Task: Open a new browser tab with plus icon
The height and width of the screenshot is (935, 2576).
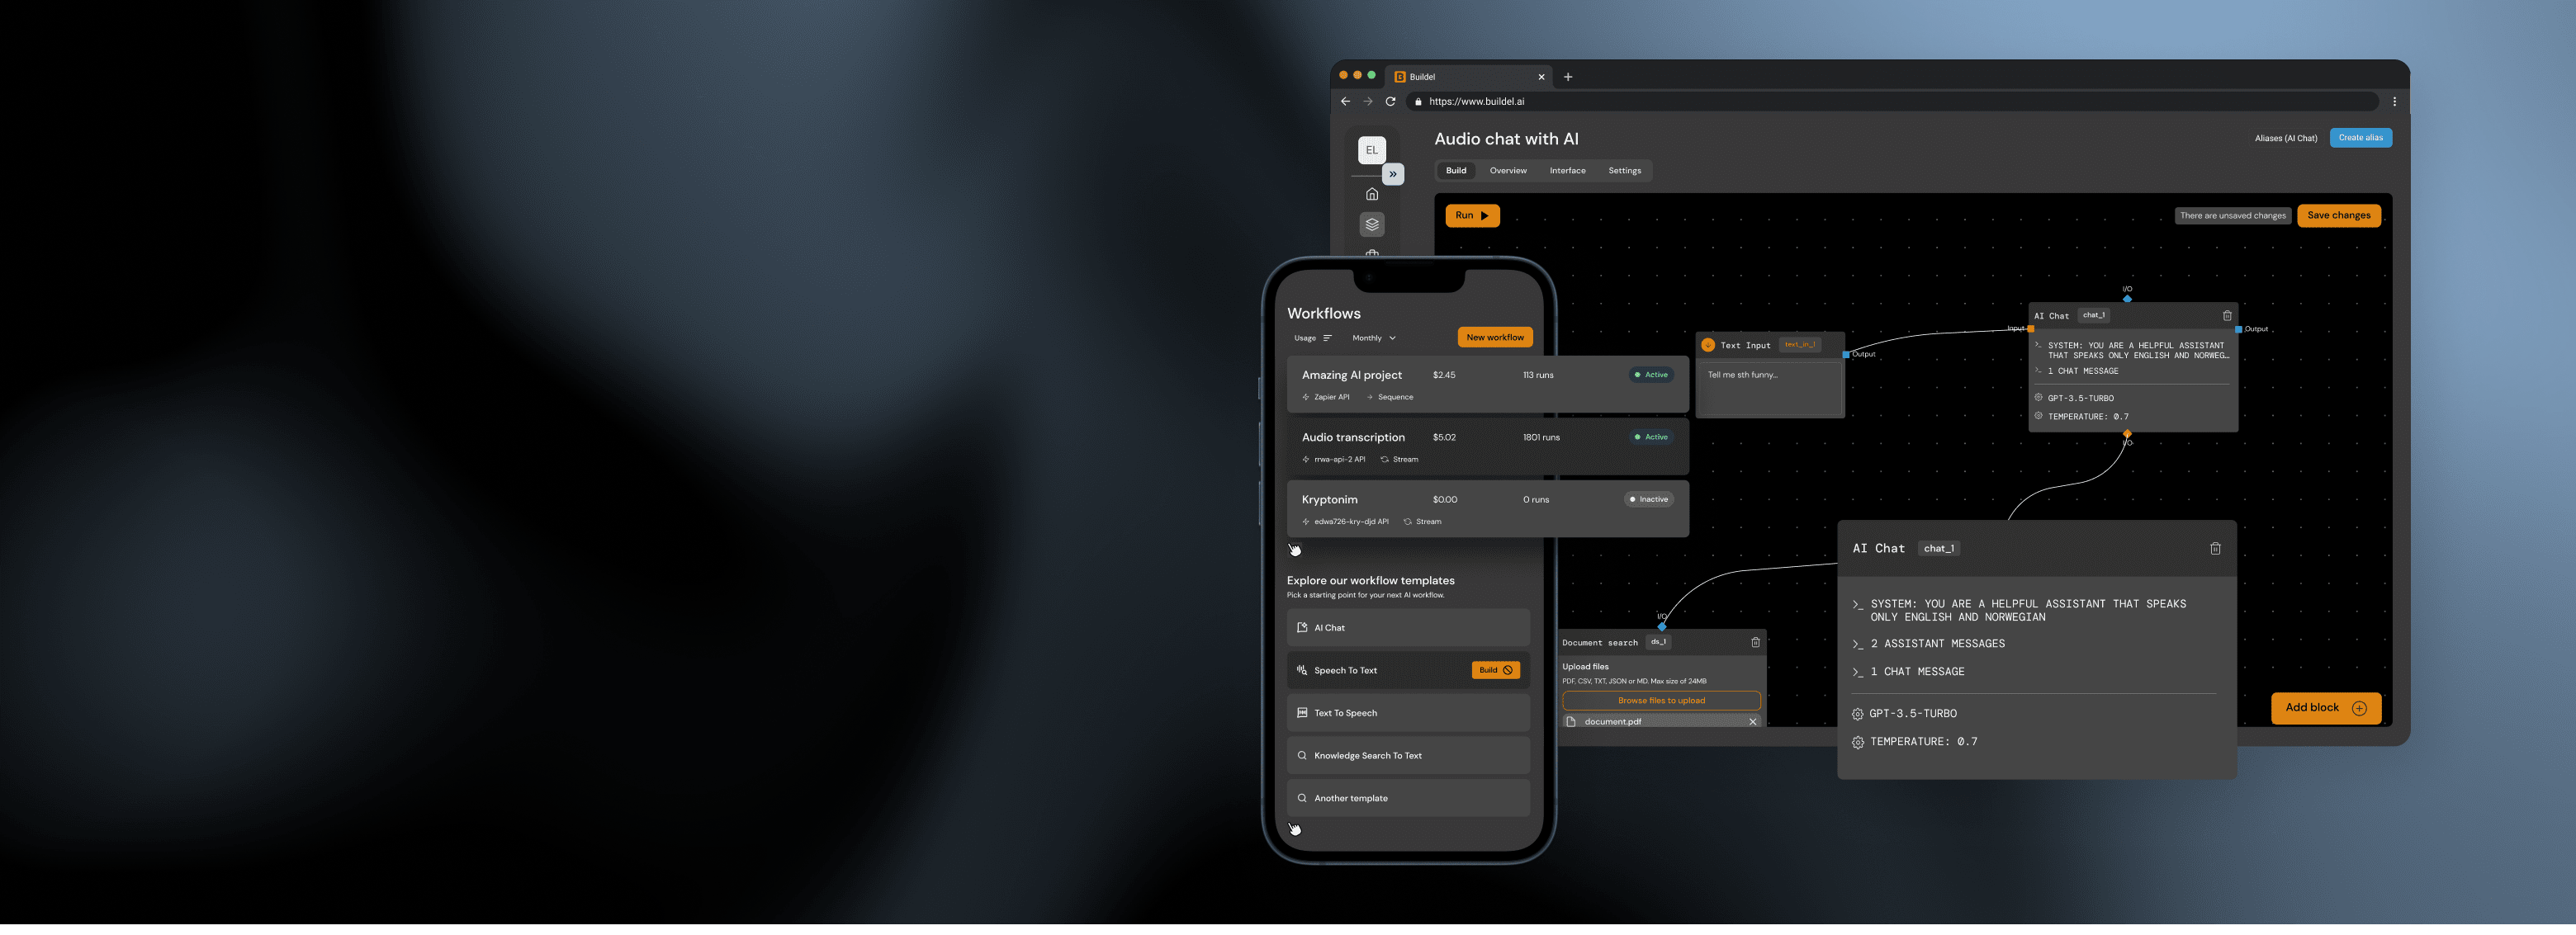Action: click(x=1568, y=77)
